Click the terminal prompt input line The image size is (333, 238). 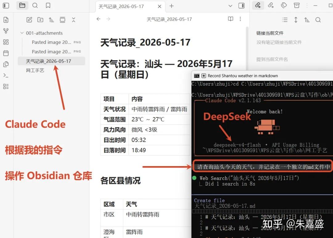pos(262,167)
